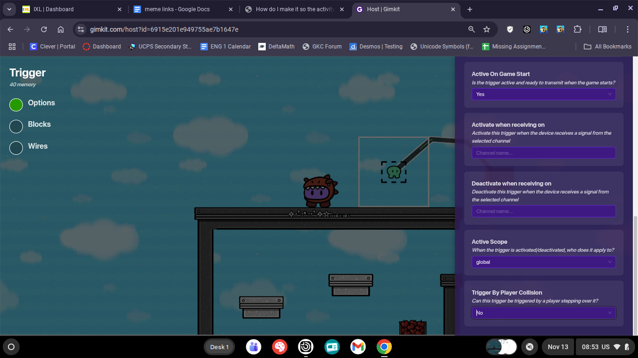Click the Activate when receiving on channel field

point(543,153)
